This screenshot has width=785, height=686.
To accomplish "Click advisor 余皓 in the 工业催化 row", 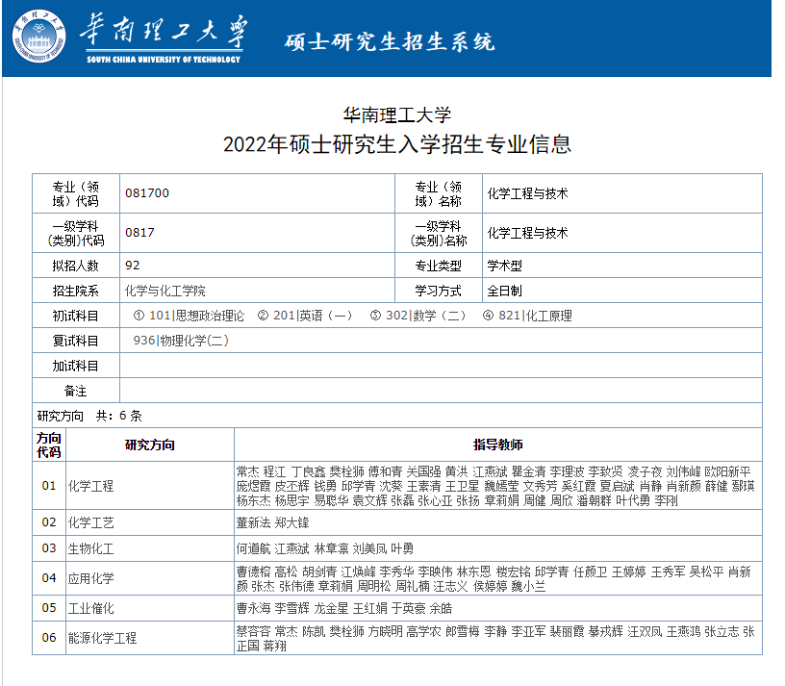I will [441, 608].
